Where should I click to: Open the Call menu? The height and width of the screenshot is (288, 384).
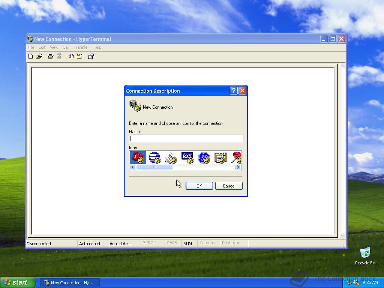click(x=66, y=47)
